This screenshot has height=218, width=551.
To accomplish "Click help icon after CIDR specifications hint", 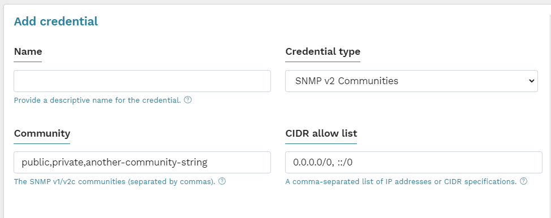I will tap(524, 181).
